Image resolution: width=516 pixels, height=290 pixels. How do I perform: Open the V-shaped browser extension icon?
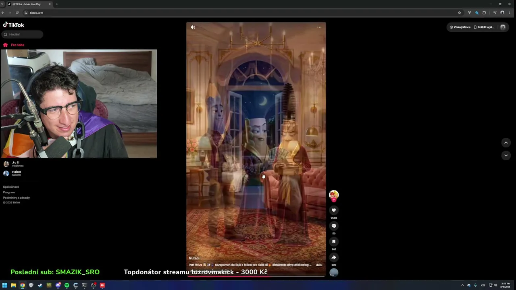click(469, 13)
